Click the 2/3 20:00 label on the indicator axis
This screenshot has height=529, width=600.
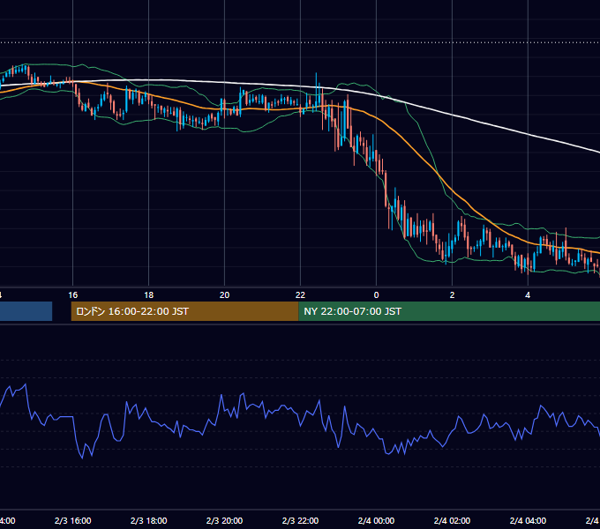(225, 520)
